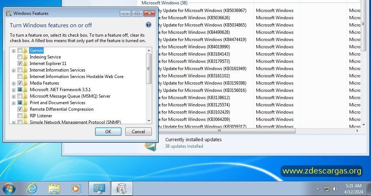Expand Internet Information Services node

(x=13, y=70)
